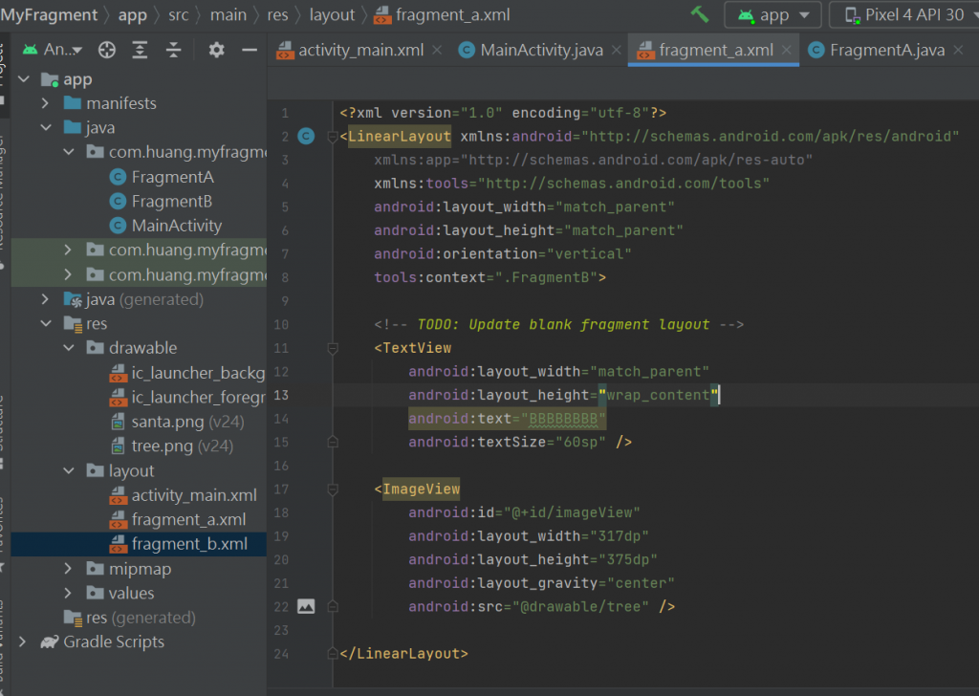979x696 pixels.
Task: Fold the TextView tag at line 11
Action: click(x=332, y=348)
